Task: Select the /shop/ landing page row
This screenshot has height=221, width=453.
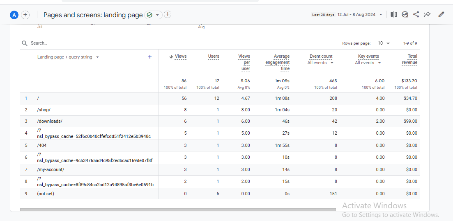Action: [220, 110]
